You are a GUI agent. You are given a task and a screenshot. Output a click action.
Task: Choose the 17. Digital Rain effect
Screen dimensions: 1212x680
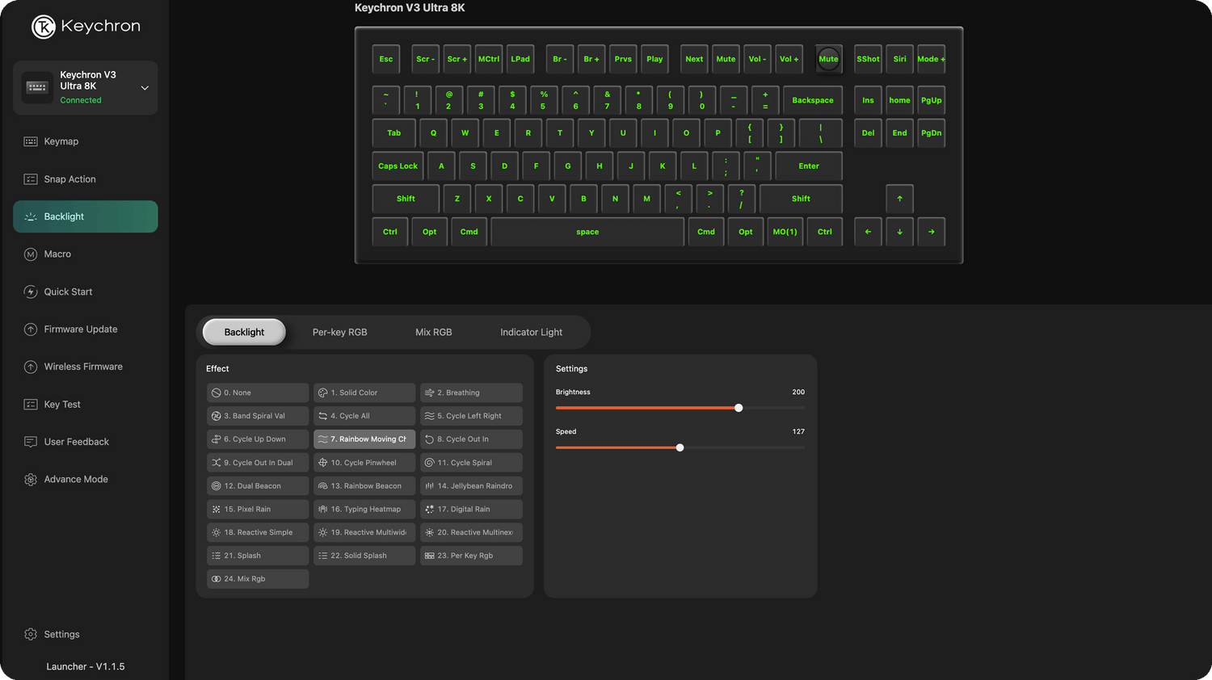coord(470,510)
